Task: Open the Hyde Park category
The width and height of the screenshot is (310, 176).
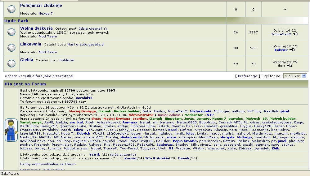Action: (x=16, y=21)
